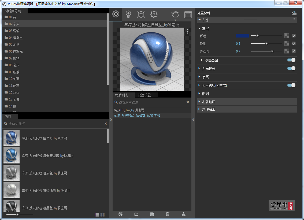Open the Lights tab bulb icon

(128, 14)
